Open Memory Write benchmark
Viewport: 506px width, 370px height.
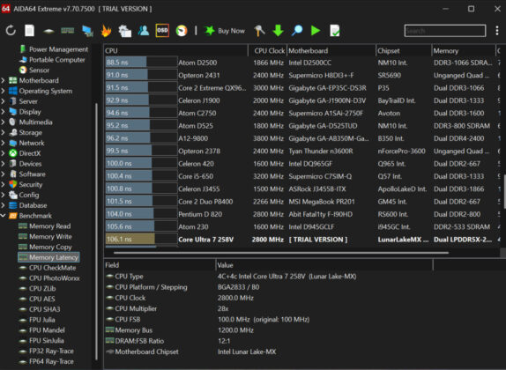[x=45, y=236]
